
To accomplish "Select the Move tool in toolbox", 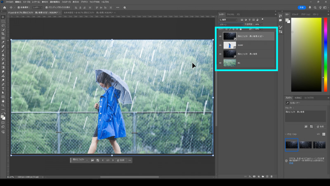I will 3,17.
